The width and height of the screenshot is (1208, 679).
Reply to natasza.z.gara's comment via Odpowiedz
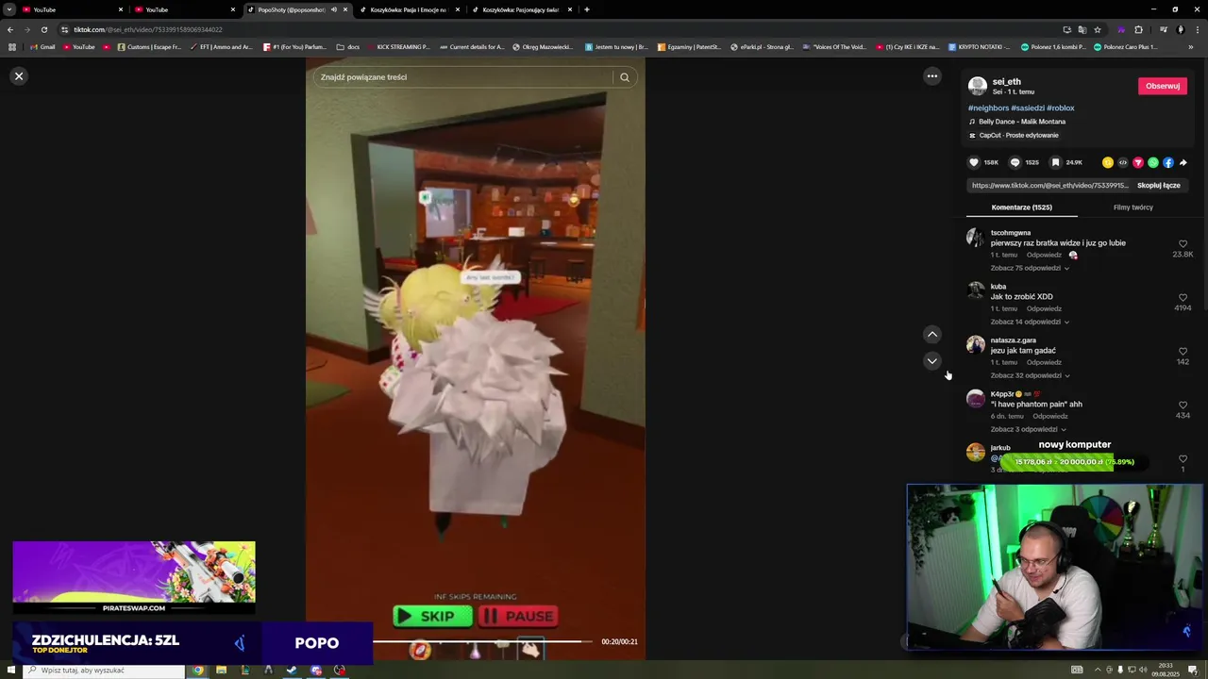1044,362
